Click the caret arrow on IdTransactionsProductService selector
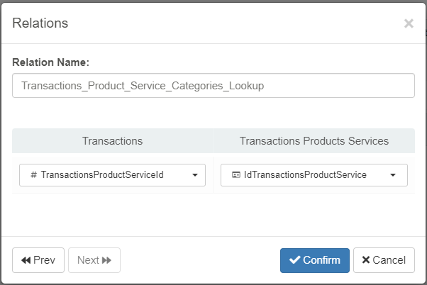Screen dimensions: 427x285 click(393, 175)
